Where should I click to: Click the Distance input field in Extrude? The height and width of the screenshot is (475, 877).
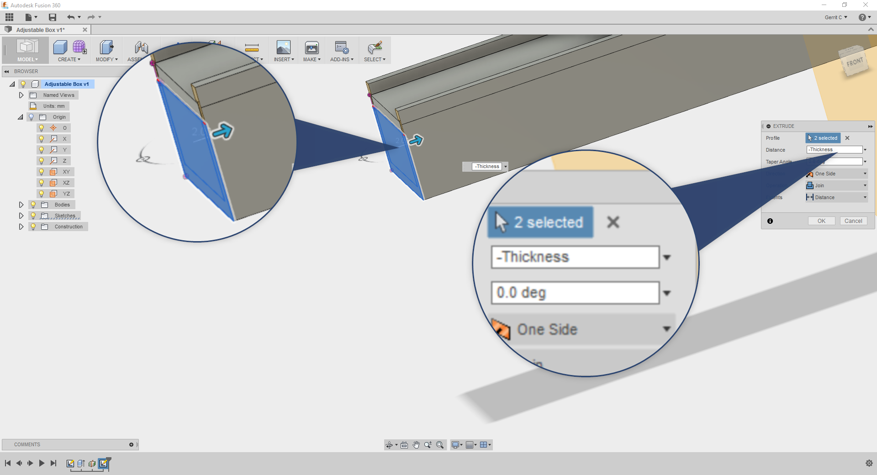pyautogui.click(x=834, y=150)
